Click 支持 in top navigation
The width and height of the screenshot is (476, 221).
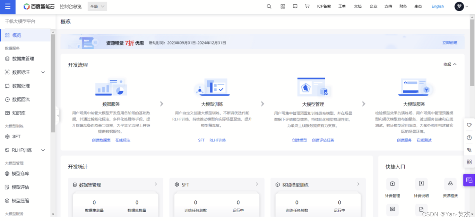pyautogui.click(x=388, y=7)
